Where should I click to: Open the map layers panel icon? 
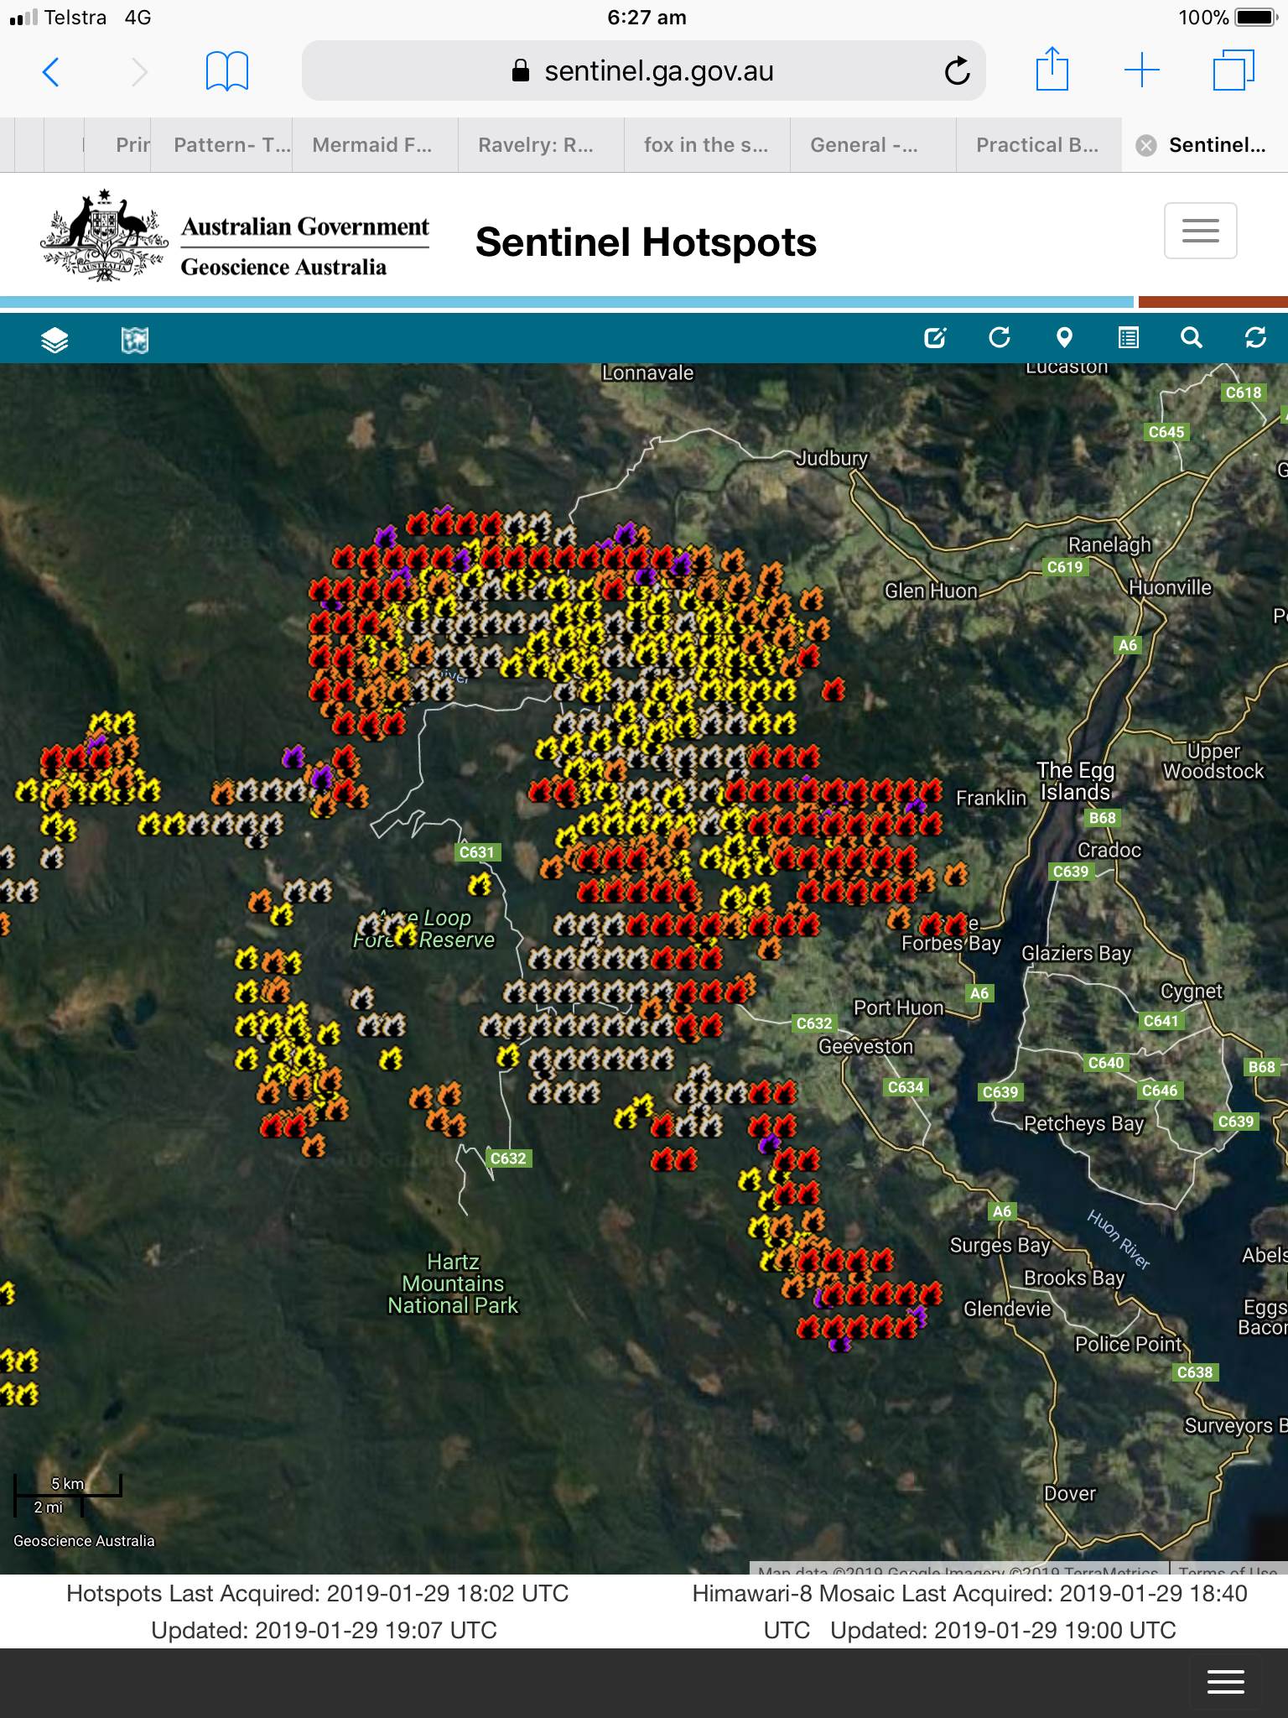point(55,340)
